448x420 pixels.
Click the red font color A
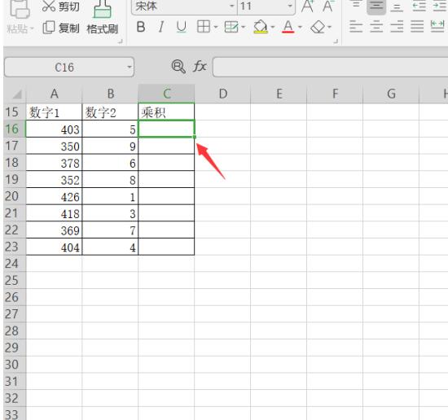[288, 27]
